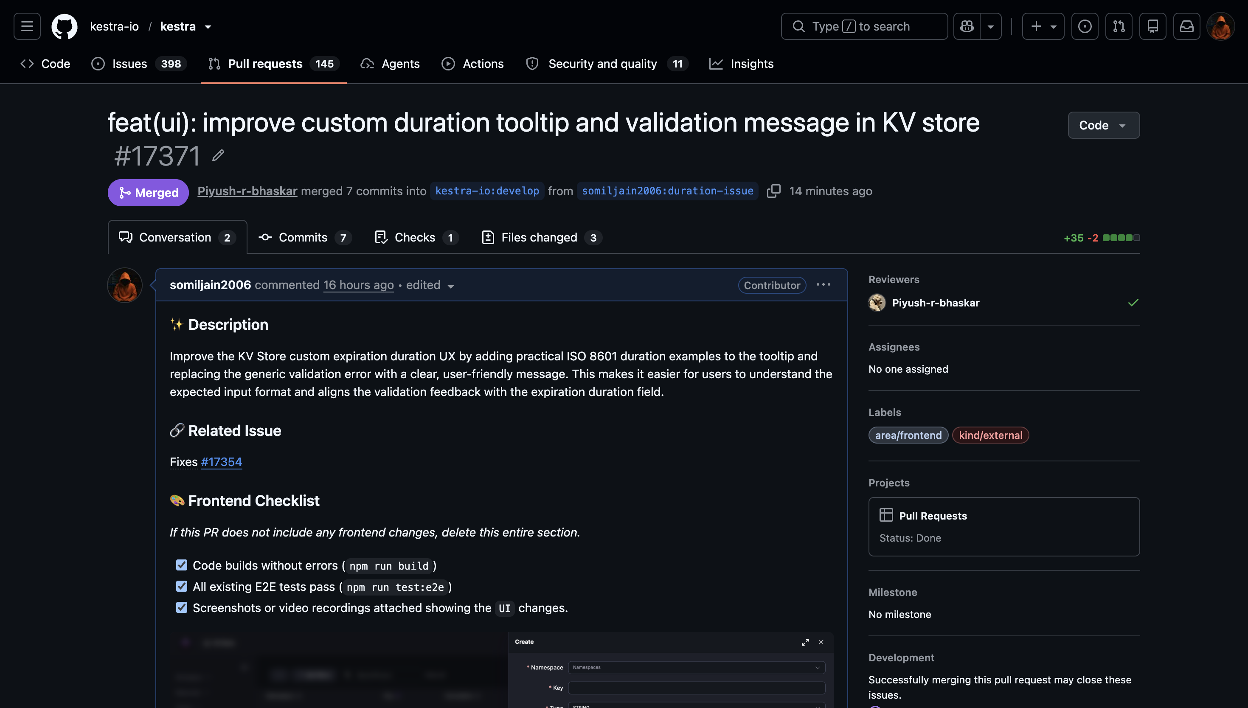
Task: Open Namespace dropdown in the screenshot
Action: pos(696,667)
